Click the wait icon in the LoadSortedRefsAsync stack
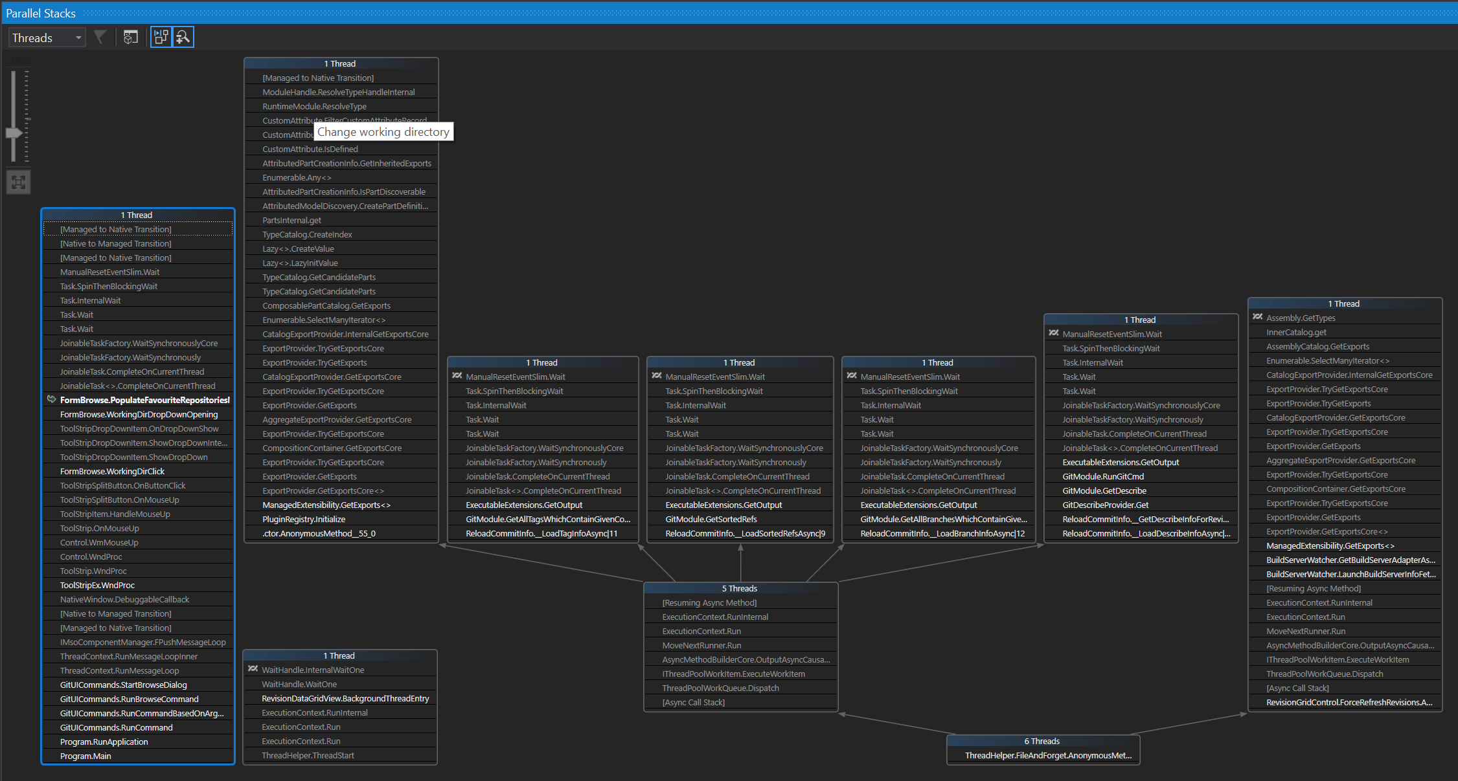This screenshot has width=1458, height=781. (656, 376)
